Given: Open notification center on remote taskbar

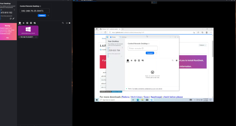Looking at the screenshot, I should (211, 100).
